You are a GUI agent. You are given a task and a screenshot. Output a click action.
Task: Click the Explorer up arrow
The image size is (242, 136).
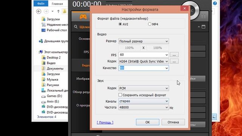pos(58,11)
